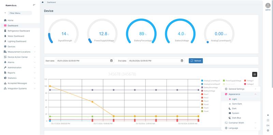Expand the Language section
This screenshot has height=135, width=273.
(241, 128)
